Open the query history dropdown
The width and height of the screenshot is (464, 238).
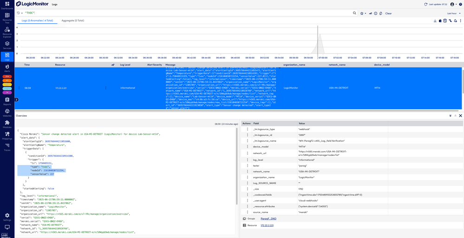[20, 13]
